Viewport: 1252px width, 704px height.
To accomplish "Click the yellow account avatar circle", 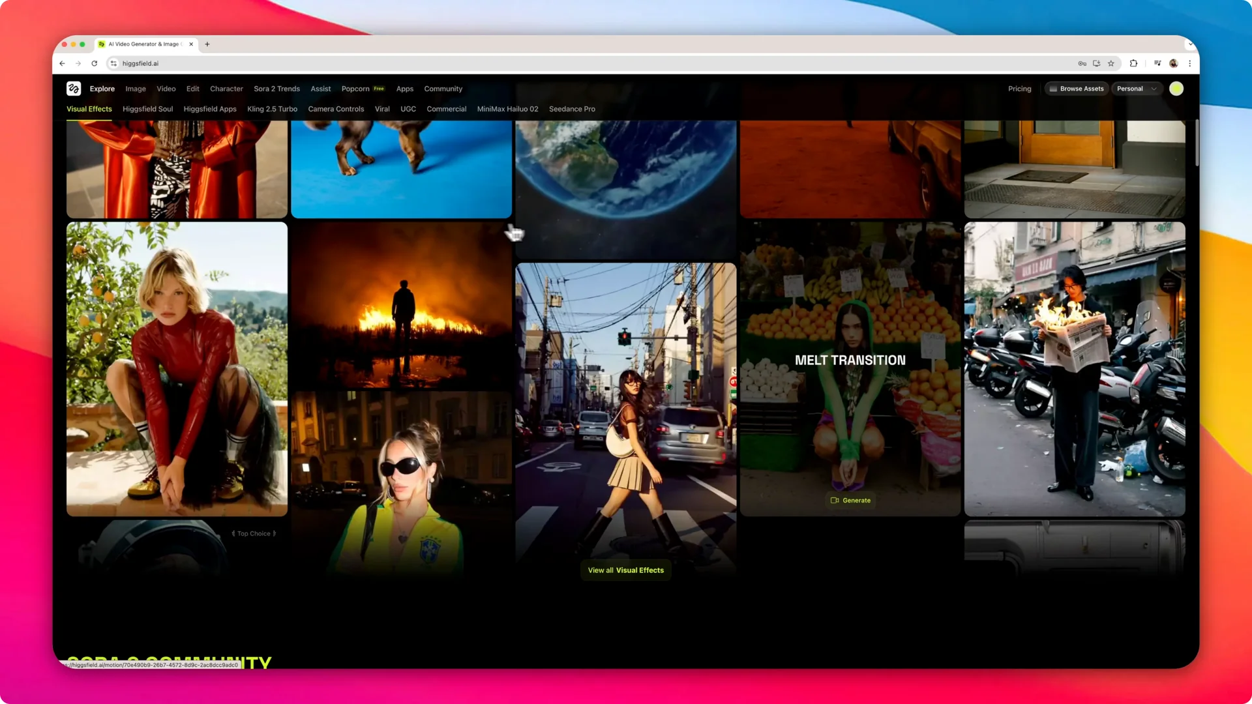I will pos(1176,88).
